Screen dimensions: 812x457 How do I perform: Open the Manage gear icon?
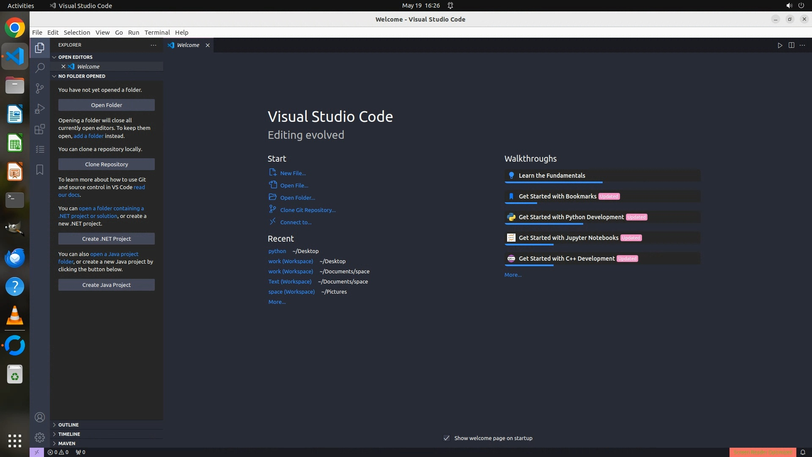[40, 438]
